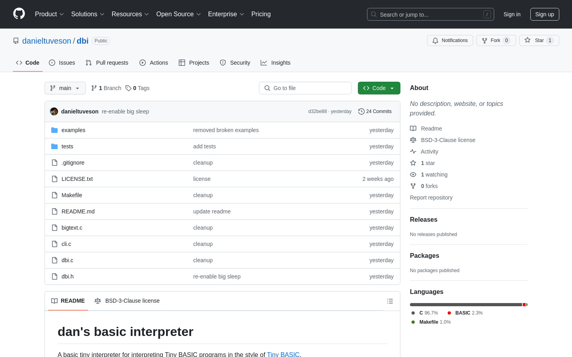
Task: Click the tag icon beside 0 Tags
Action: click(x=128, y=88)
